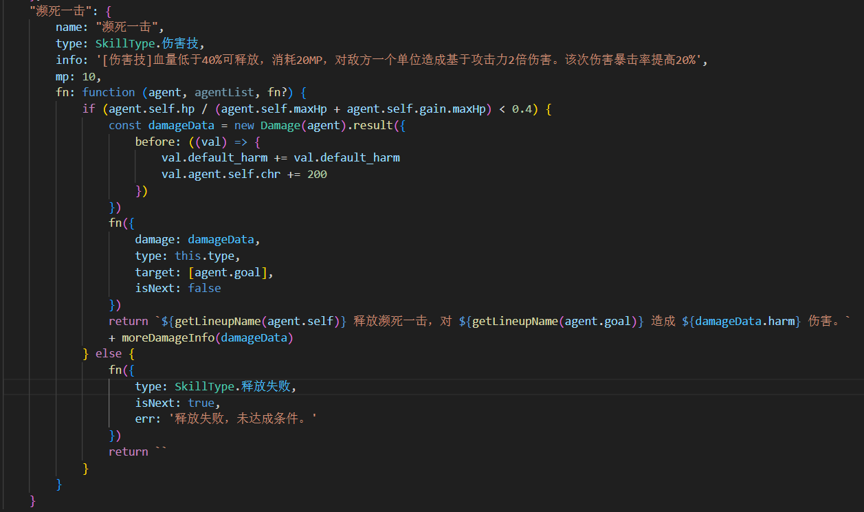The height and width of the screenshot is (512, 864).
Task: Click the before callback property
Action: [x=155, y=142]
